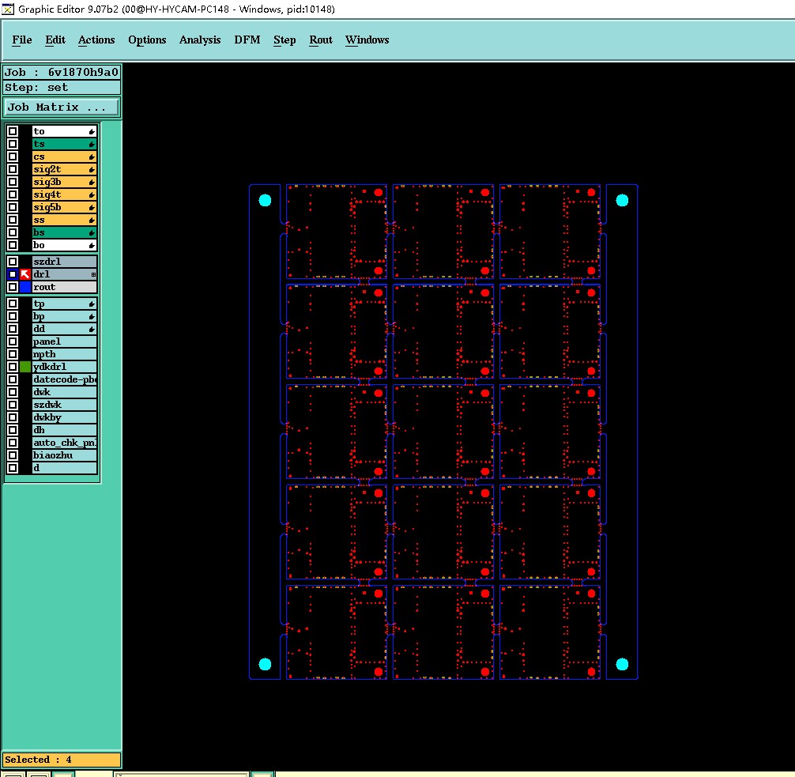
Task: Click the small grid icon on the drl row
Action: [x=93, y=274]
